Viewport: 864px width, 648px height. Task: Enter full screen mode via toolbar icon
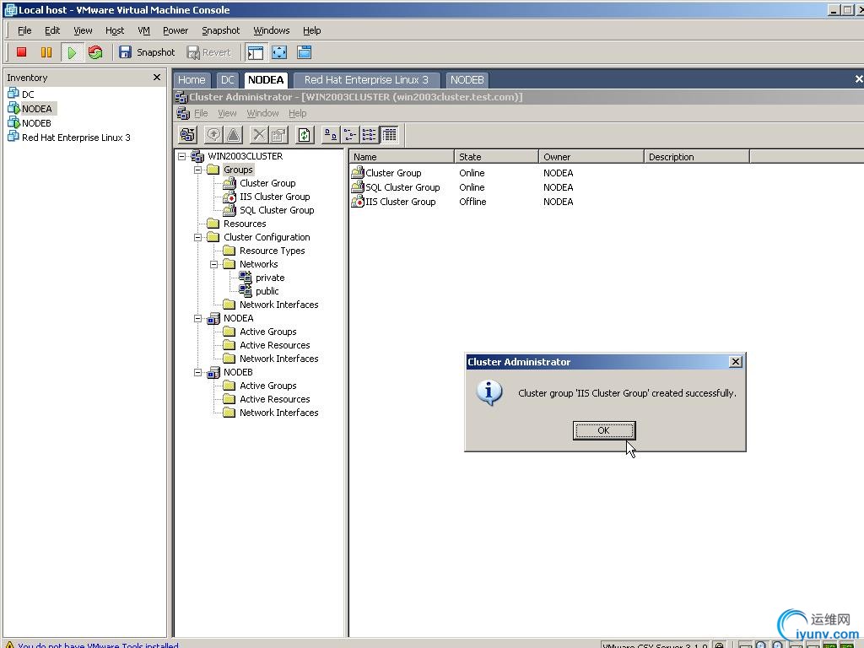click(279, 52)
